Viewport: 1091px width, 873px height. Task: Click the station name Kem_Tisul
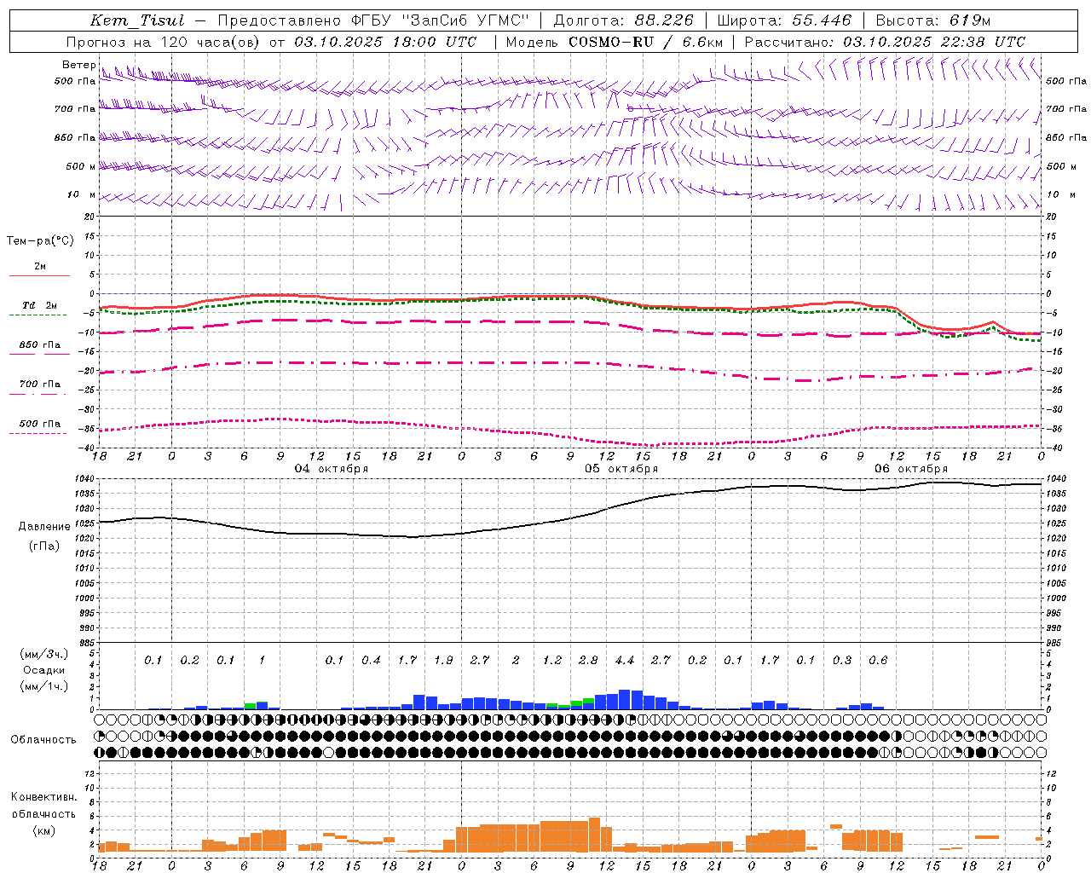(x=137, y=20)
